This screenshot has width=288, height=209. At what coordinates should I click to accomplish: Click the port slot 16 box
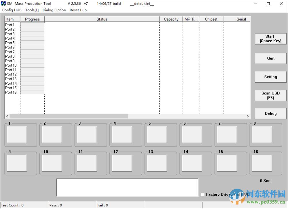click(262, 163)
